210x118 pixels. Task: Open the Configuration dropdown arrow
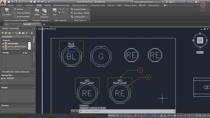(87, 17)
